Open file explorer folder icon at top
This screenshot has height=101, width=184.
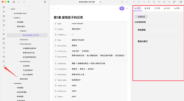pyautogui.click(x=14, y=2)
